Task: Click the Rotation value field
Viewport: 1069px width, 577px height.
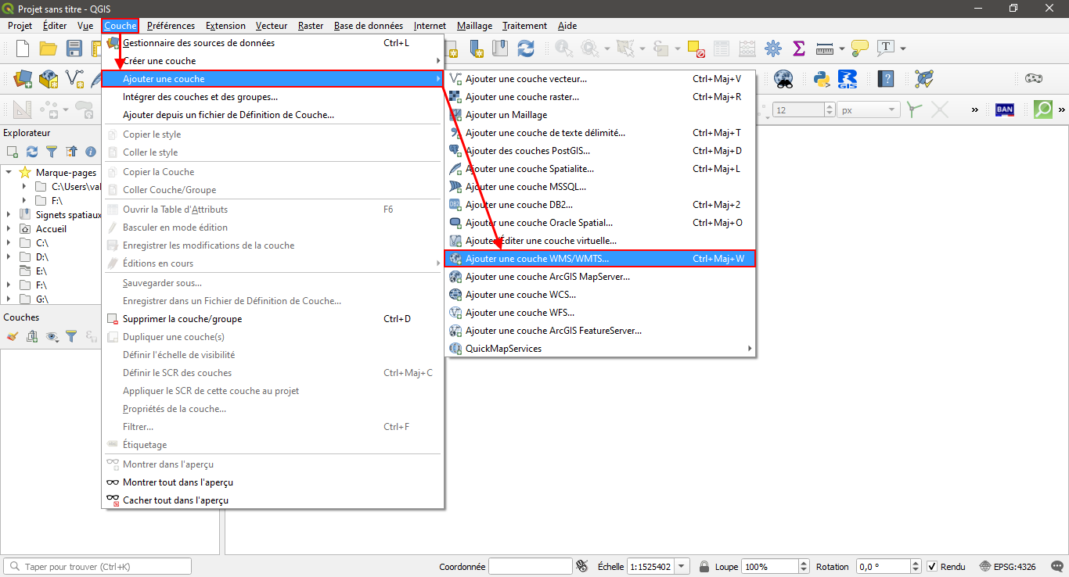Action: (884, 567)
